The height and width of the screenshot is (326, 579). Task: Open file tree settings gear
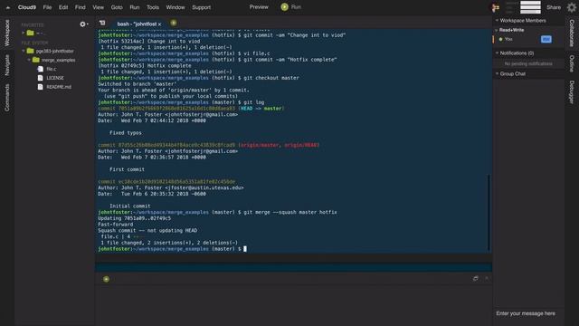coord(83,24)
